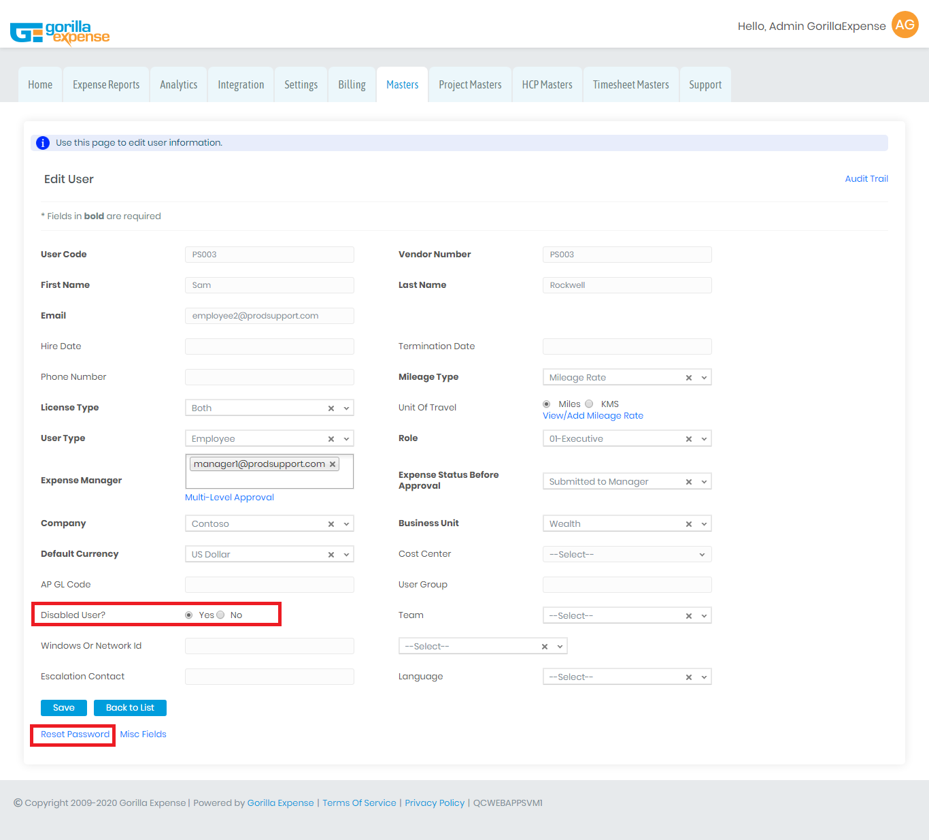The width and height of the screenshot is (929, 840).
Task: Expand Expense Status Before Approval dropdown
Action: pos(704,482)
